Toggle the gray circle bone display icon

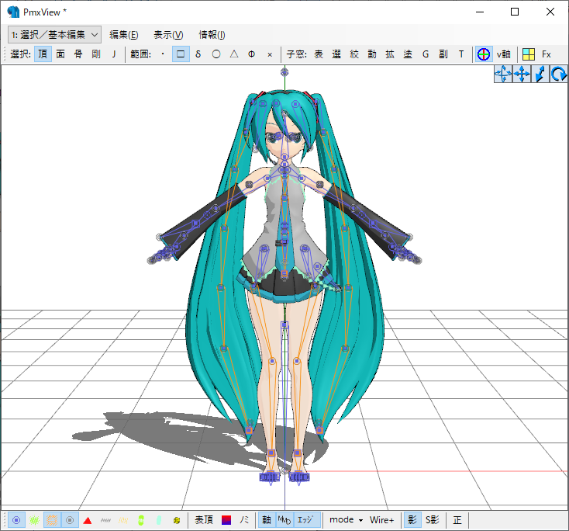pos(70,520)
